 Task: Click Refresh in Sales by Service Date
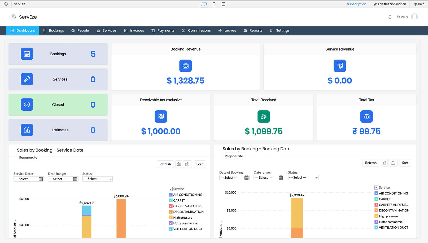[165, 164]
